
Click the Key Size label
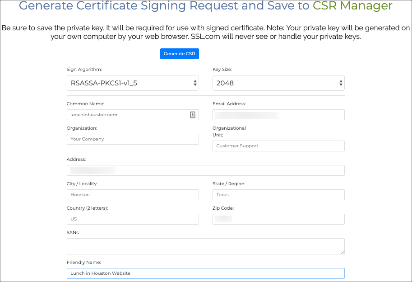pyautogui.click(x=222, y=70)
